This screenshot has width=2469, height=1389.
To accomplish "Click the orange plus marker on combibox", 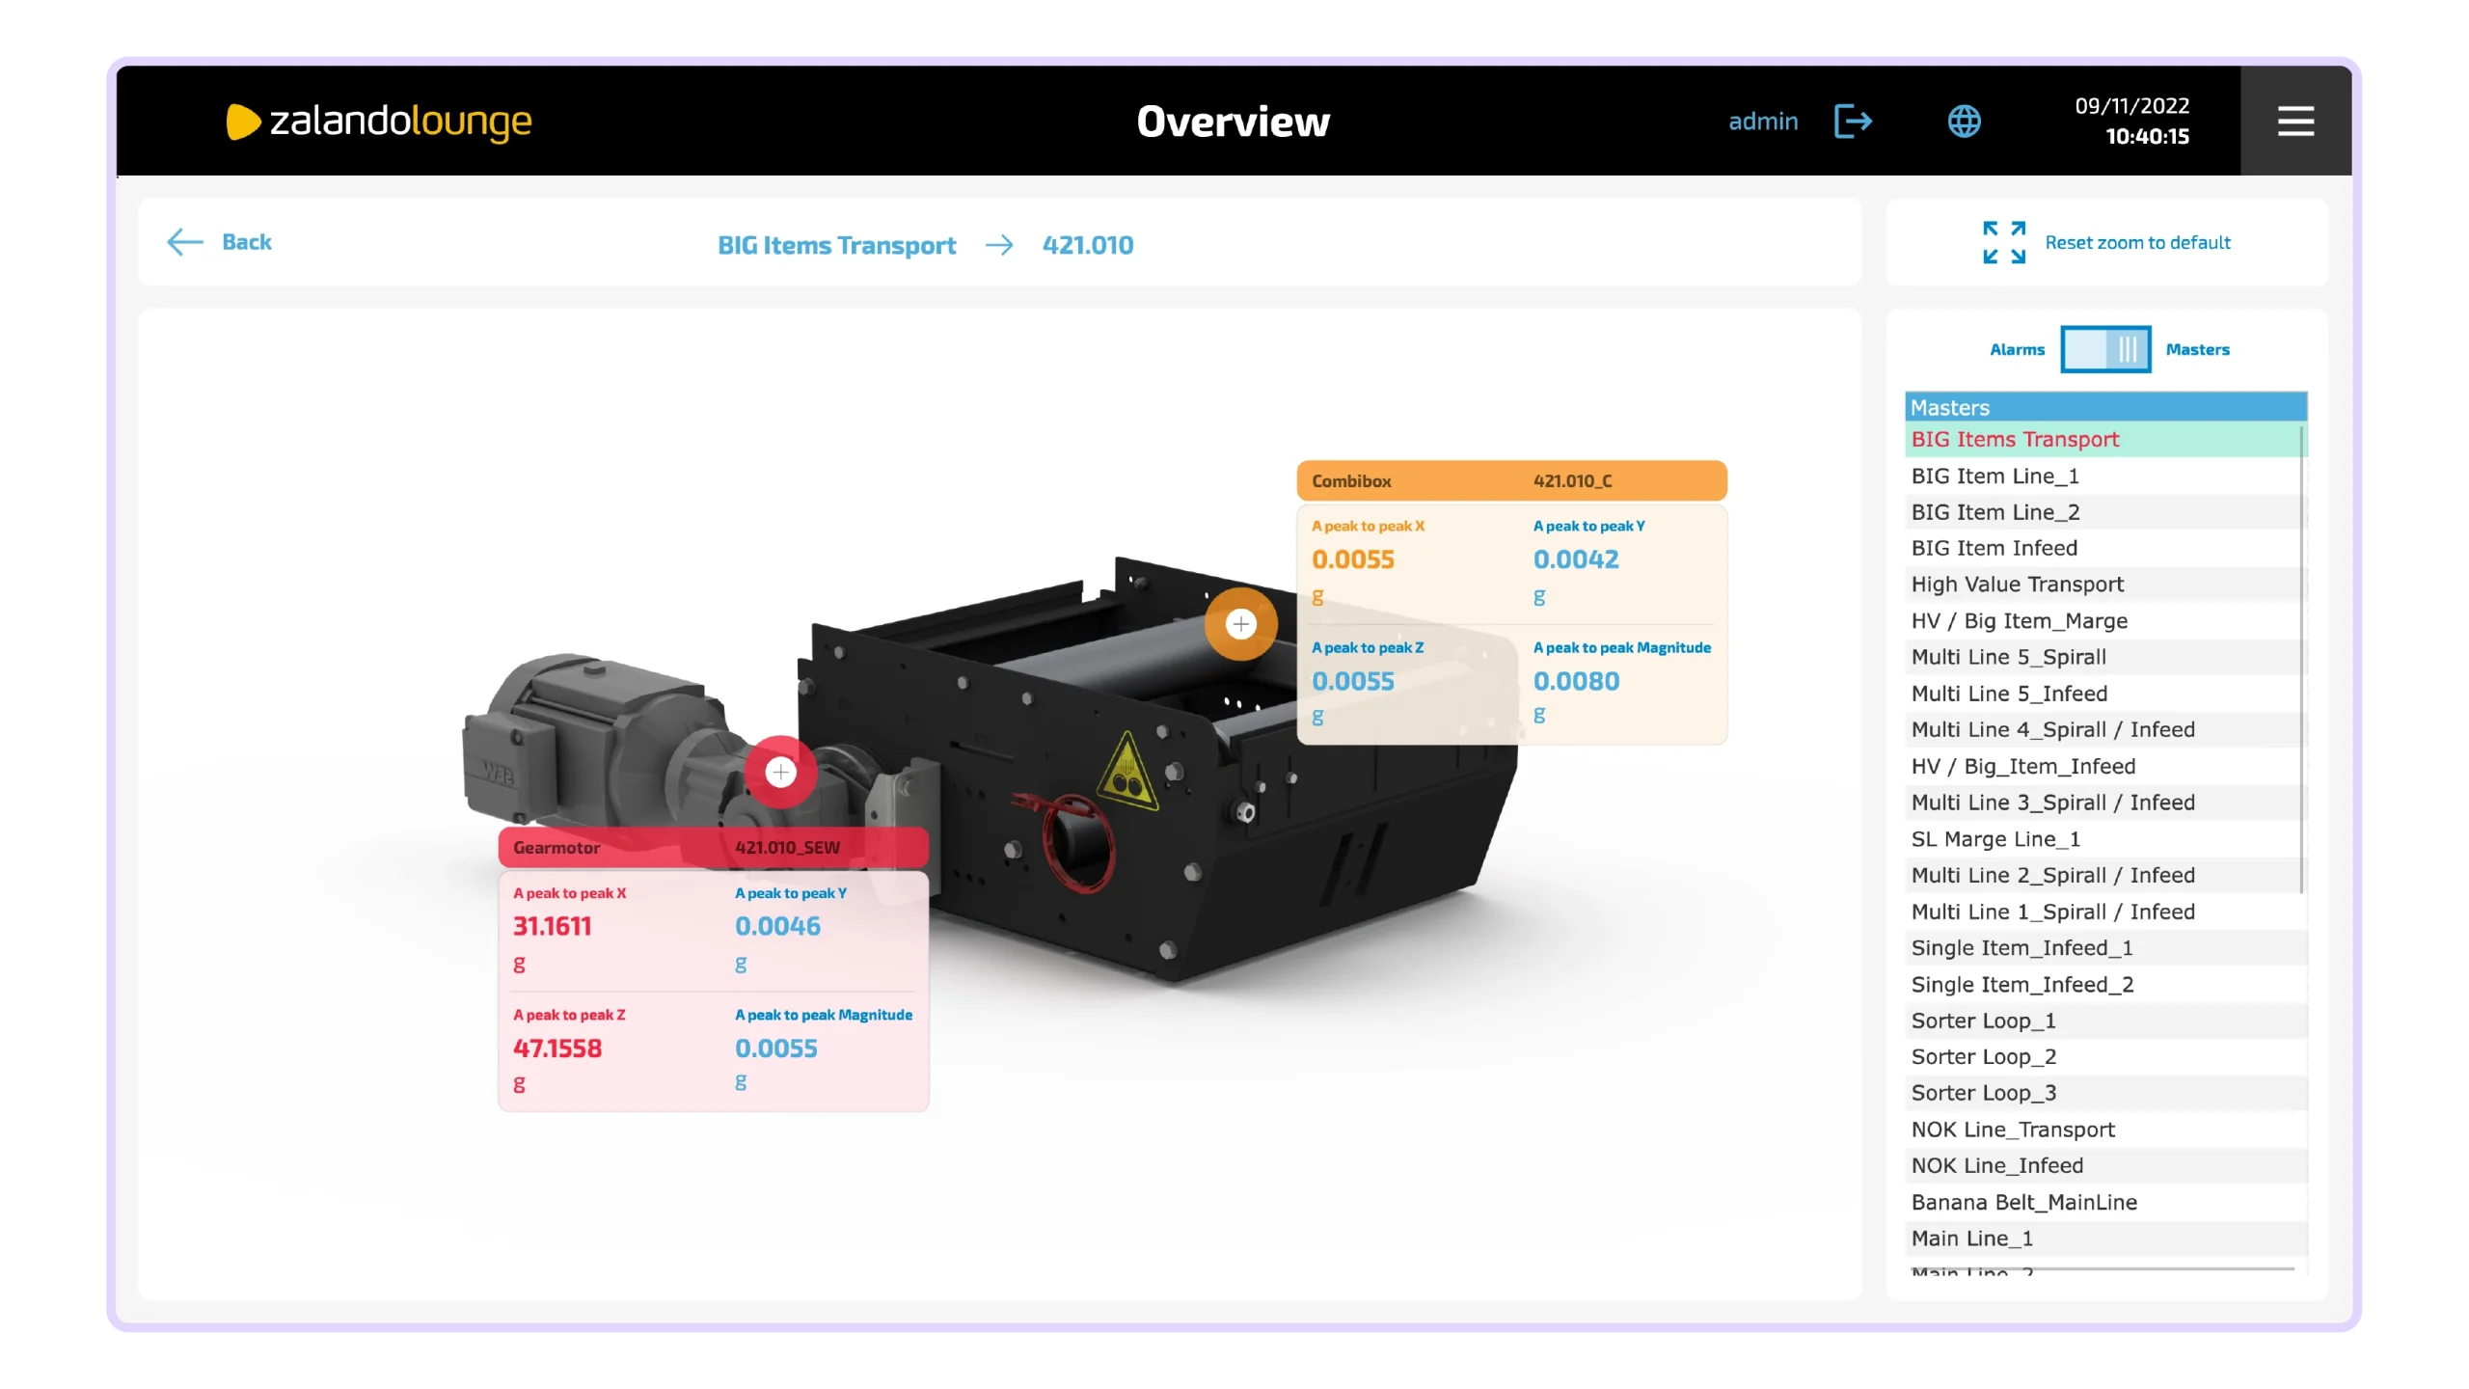I will 1240,624.
